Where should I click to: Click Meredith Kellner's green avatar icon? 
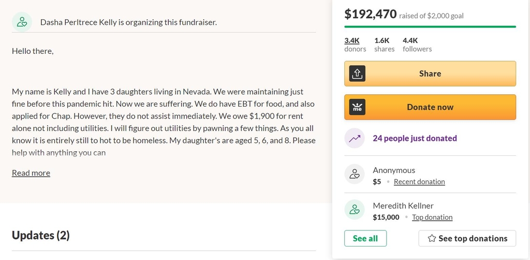(355, 210)
